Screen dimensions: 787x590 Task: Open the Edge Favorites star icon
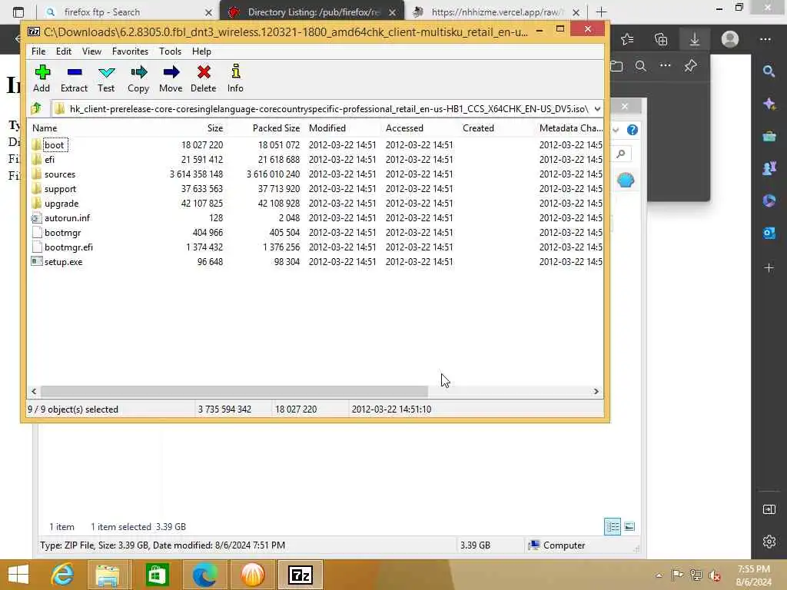627,39
